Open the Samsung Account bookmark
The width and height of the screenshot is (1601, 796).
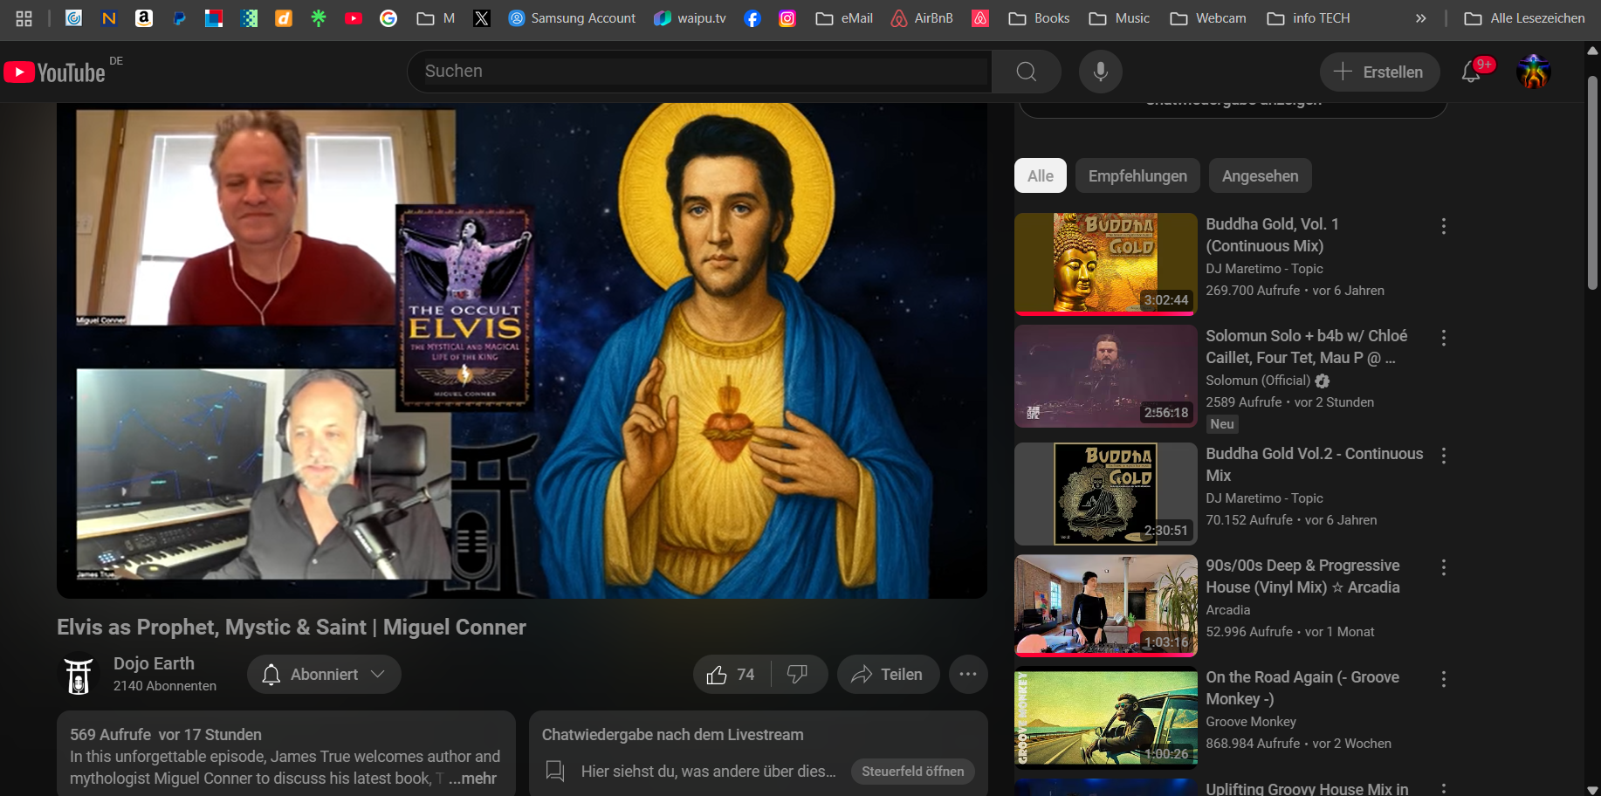pyautogui.click(x=572, y=18)
